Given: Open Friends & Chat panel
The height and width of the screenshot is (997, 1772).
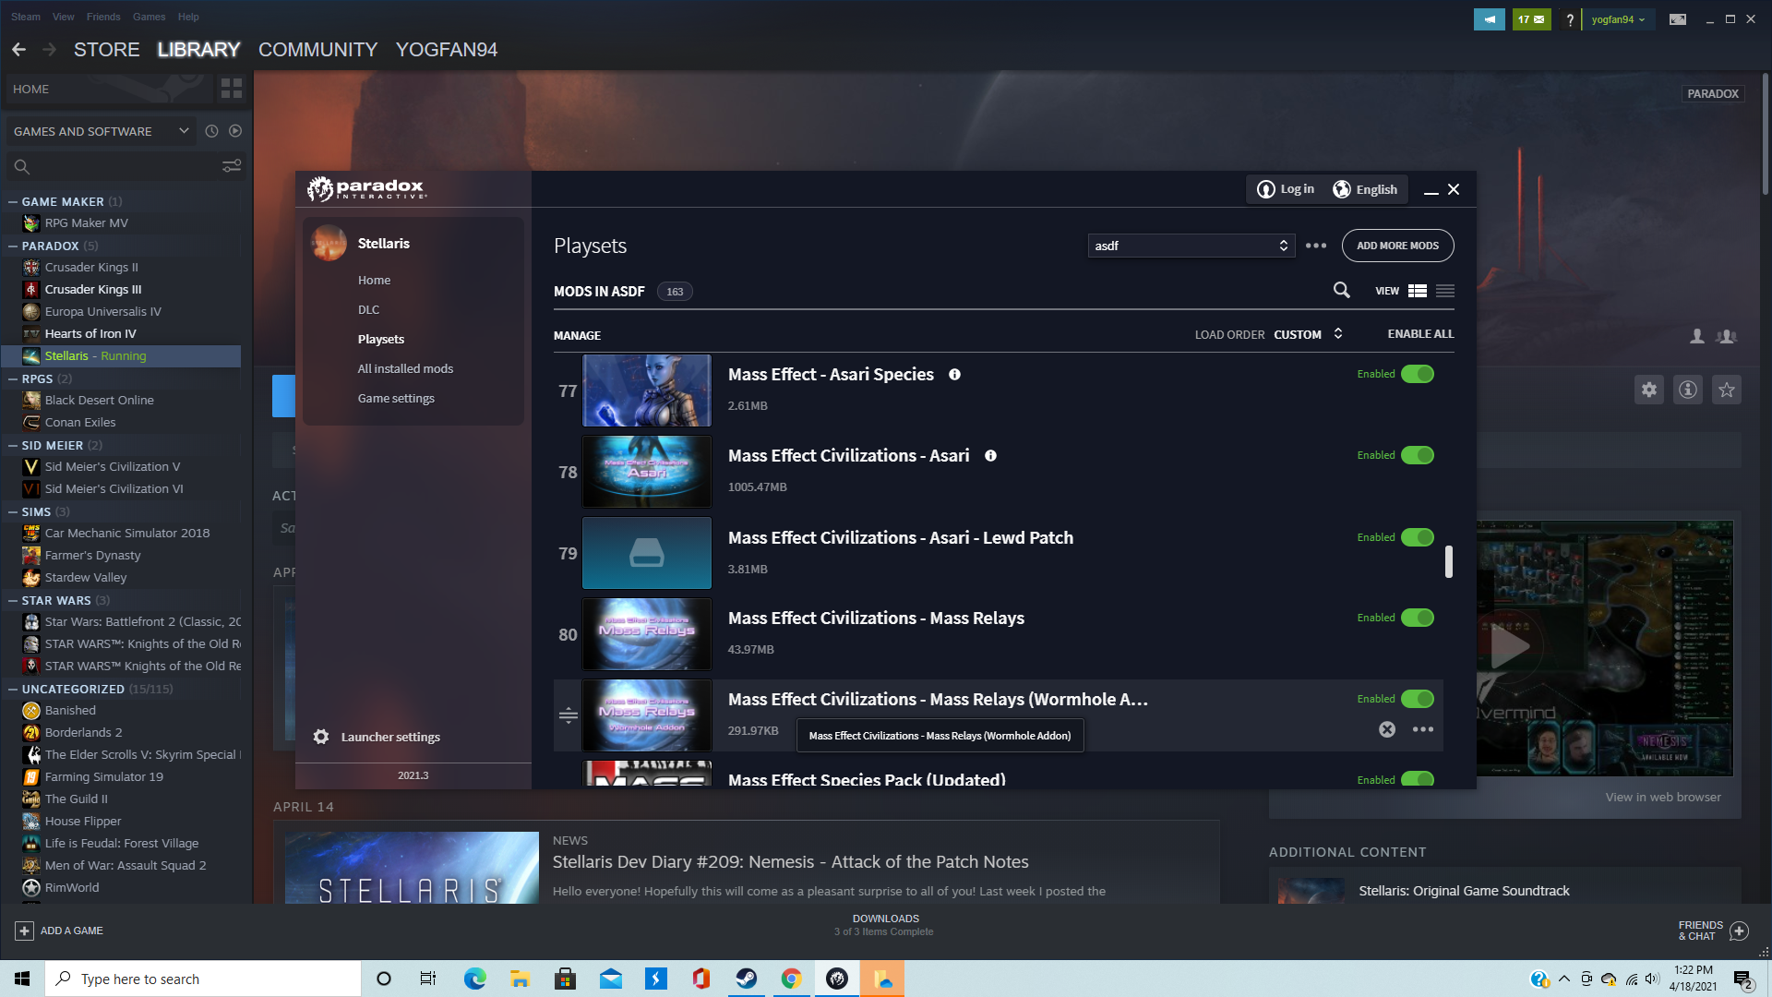Looking at the screenshot, I should tap(1713, 931).
